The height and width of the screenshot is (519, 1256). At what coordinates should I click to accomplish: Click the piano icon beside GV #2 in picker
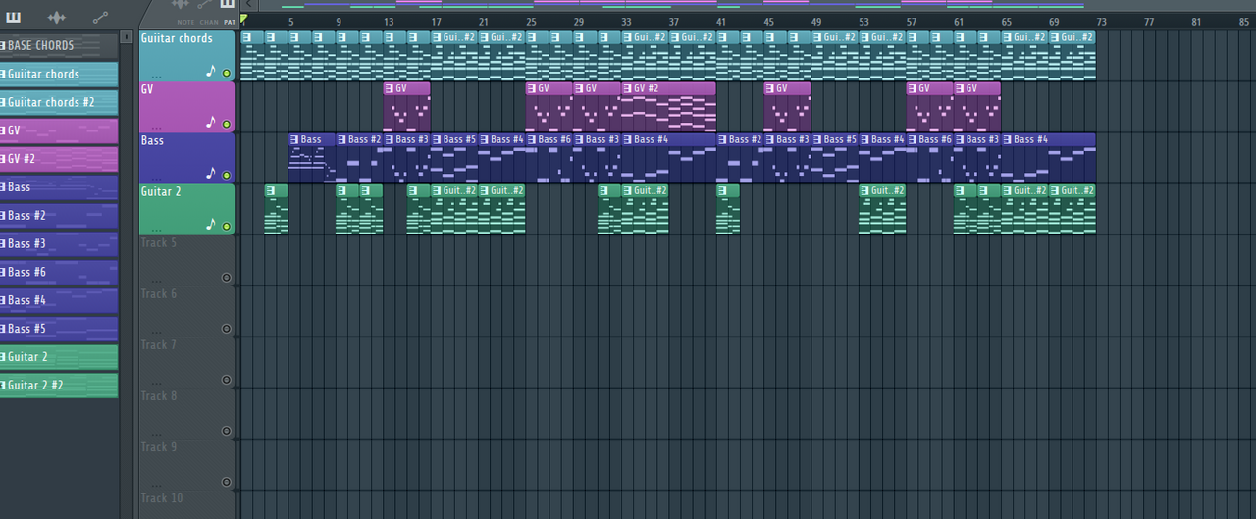click(3, 158)
